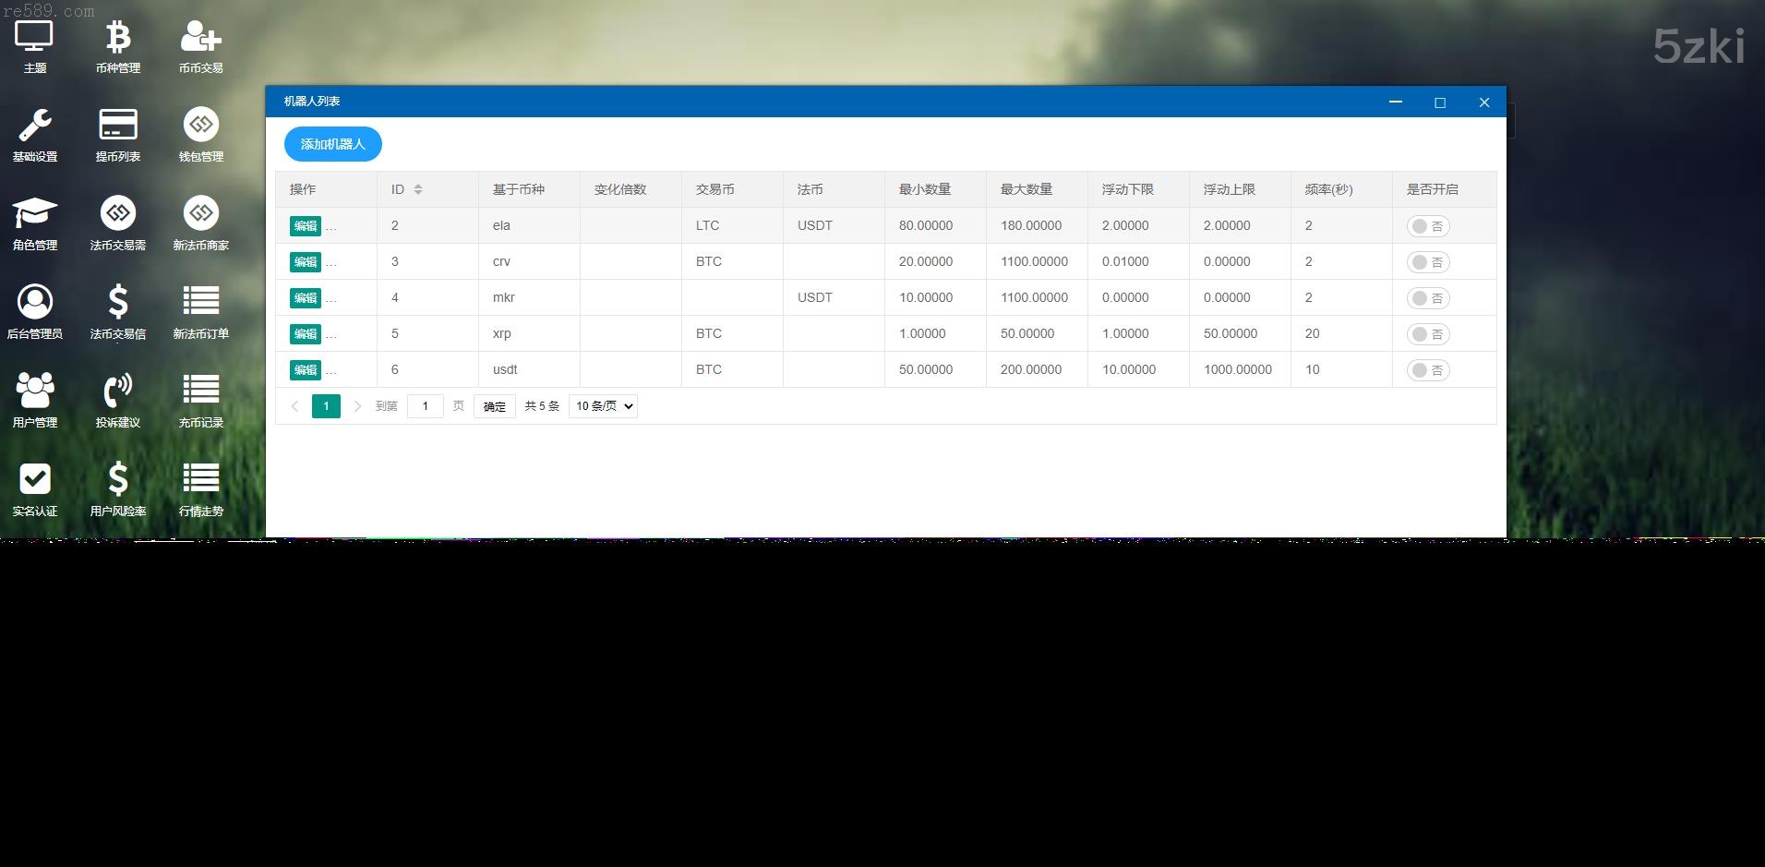Open the 10 条/页 page size dropdown
This screenshot has width=1765, height=867.
(x=603, y=406)
